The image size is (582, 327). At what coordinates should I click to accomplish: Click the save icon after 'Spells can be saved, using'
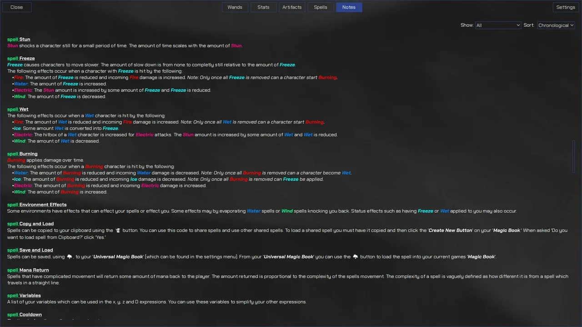tap(70, 257)
